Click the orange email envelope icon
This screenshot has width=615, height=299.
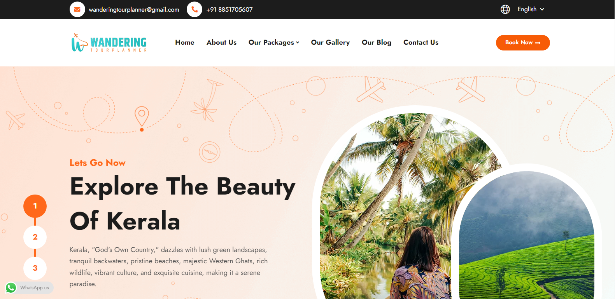tap(77, 9)
